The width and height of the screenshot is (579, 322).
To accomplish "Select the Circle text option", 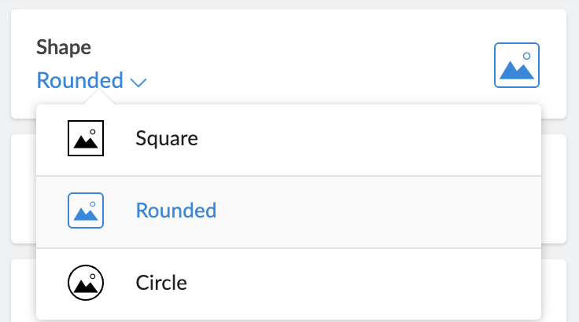I will (161, 282).
